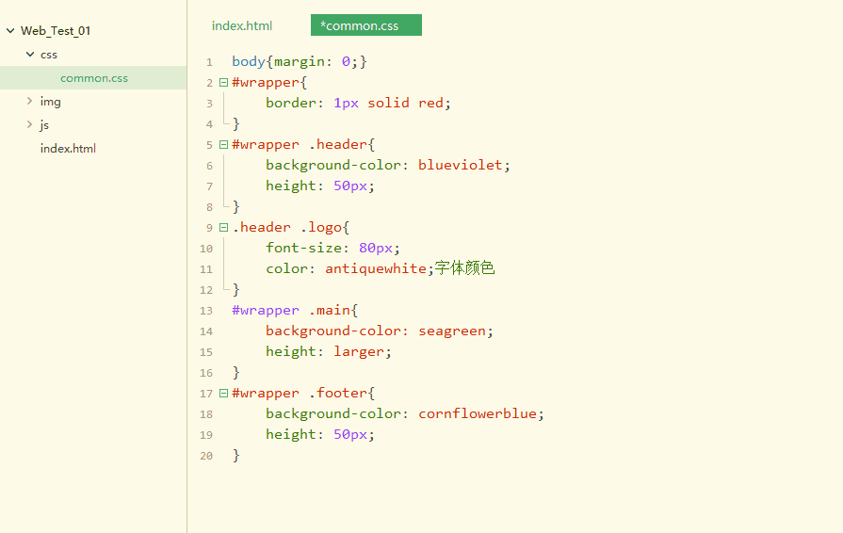The height and width of the screenshot is (533, 843).
Task: Expand the js folder chevron
Action: (x=29, y=124)
